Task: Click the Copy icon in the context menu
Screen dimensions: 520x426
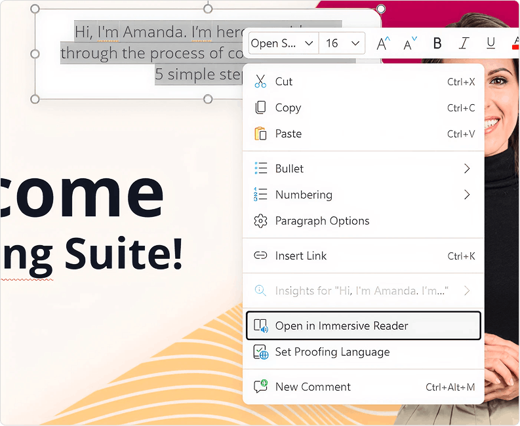Action: (260, 107)
